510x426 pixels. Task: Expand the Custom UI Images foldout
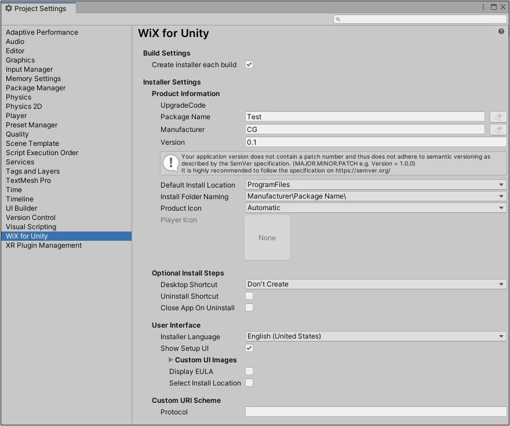171,359
